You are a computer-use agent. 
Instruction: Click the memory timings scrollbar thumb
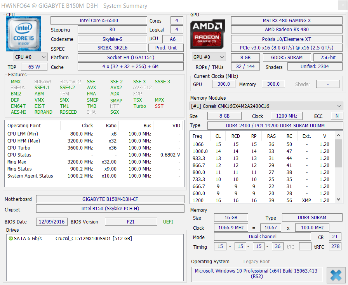(338, 153)
